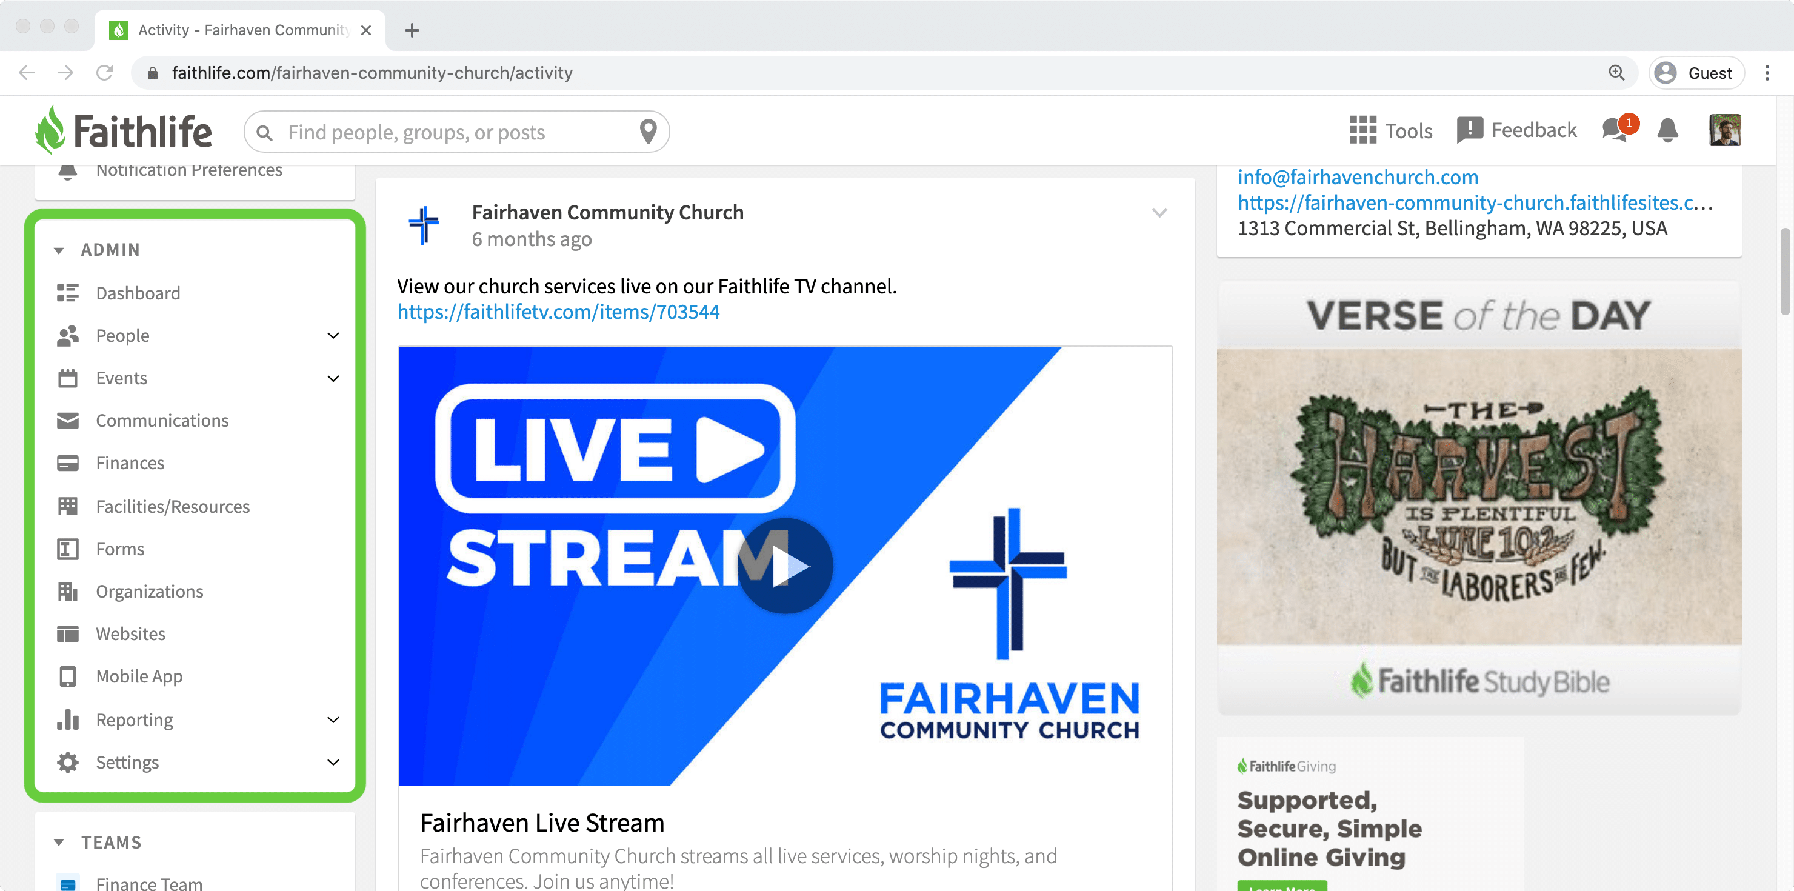
Task: Open a new browser tab
Action: [x=412, y=30]
